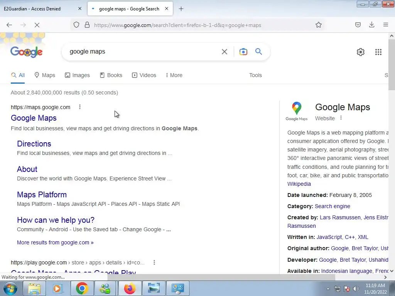
Task: Open the Google apps grid
Action: [x=378, y=52]
